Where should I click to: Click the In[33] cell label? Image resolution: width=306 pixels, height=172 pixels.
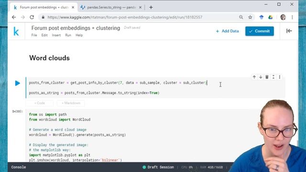click(x=18, y=111)
